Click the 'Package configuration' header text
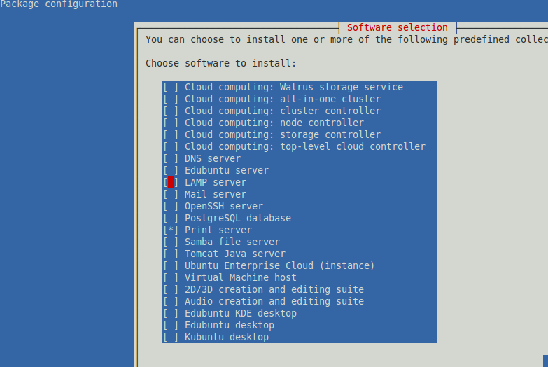The image size is (548, 367). [x=59, y=4]
